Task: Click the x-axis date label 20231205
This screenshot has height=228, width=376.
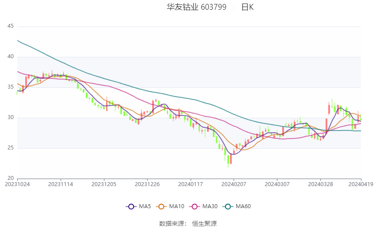Action: (x=104, y=184)
